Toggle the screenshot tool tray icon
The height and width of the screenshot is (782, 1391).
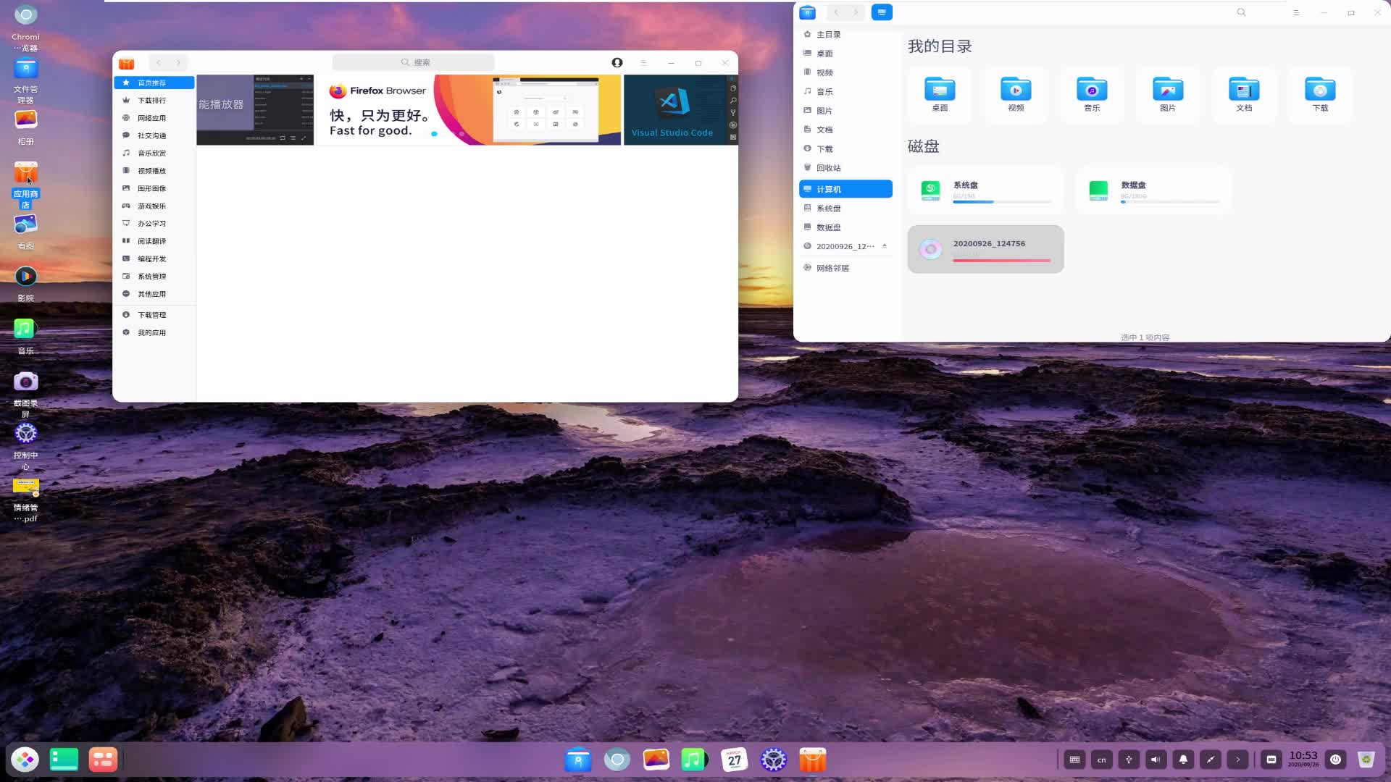pyautogui.click(x=1210, y=760)
